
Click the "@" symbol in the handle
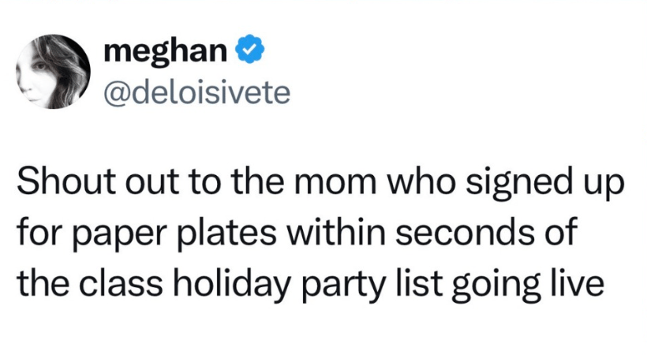116,94
